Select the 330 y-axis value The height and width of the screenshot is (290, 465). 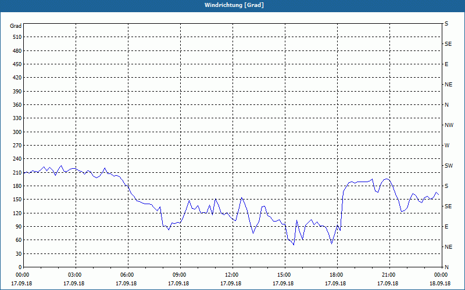click(x=17, y=118)
